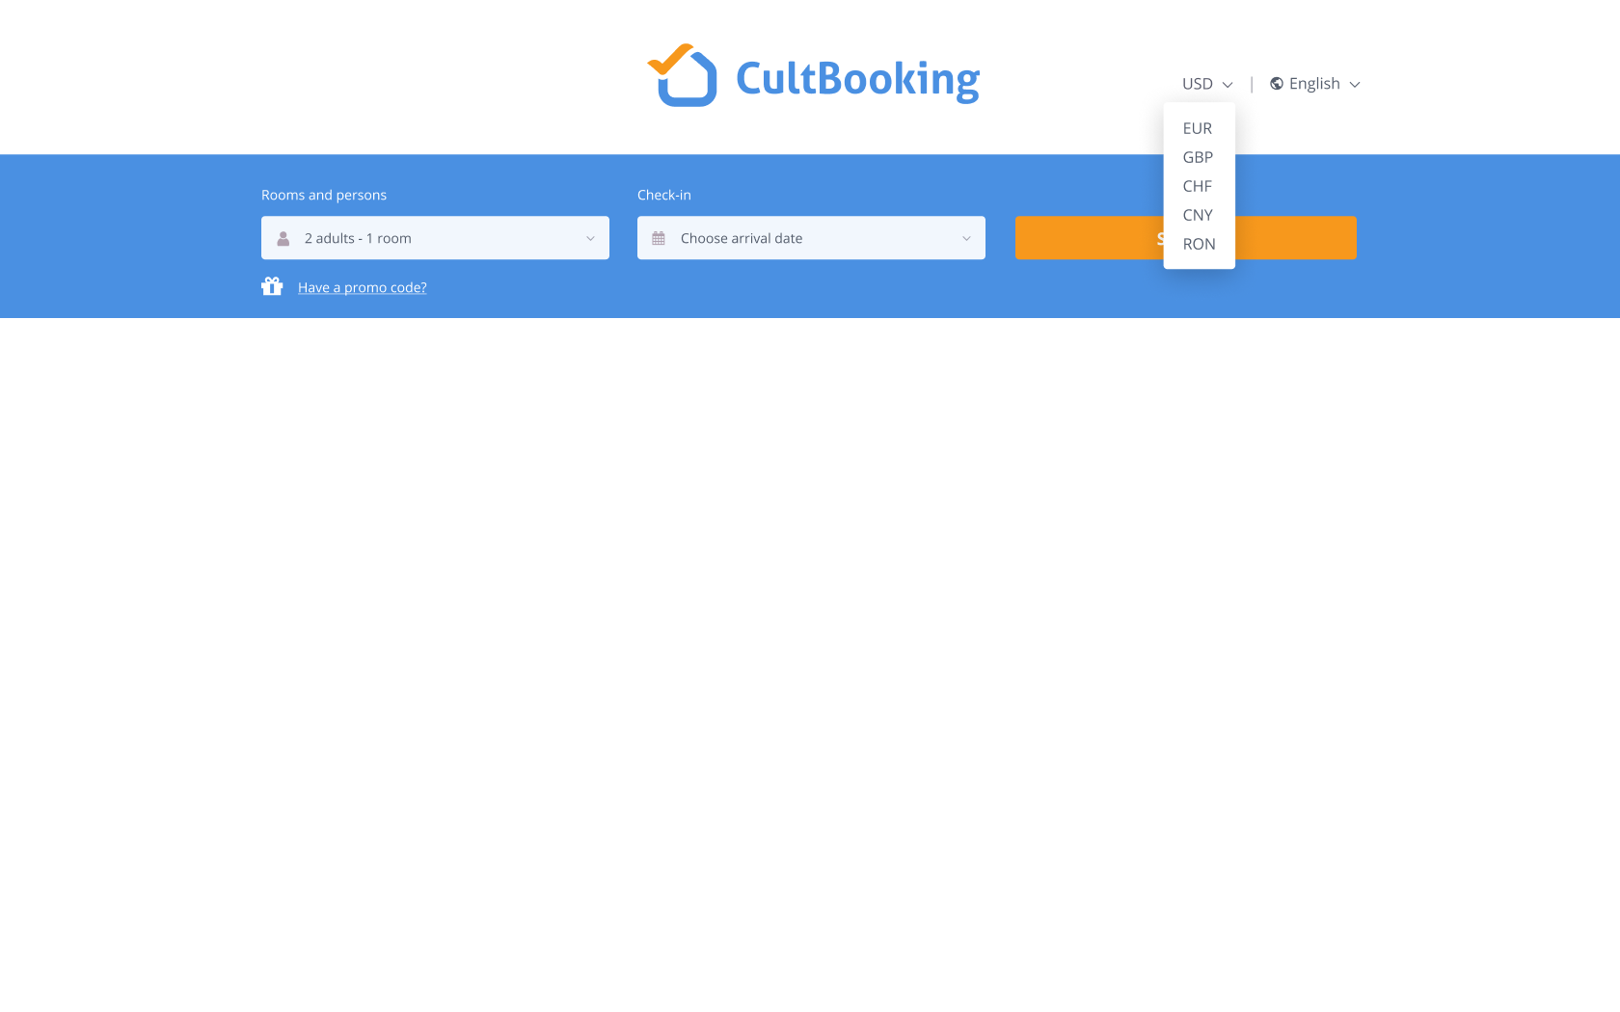The image size is (1620, 1012).
Task: Click the gift icon near promo code link
Action: (x=272, y=285)
